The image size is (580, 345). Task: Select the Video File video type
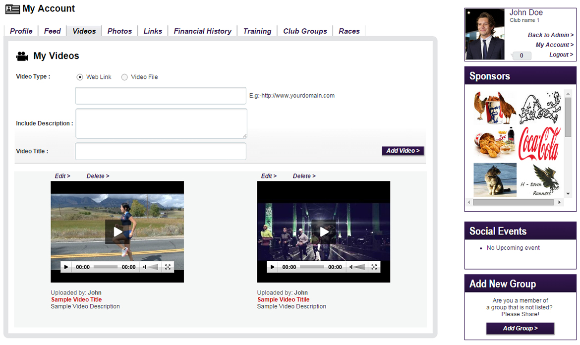(124, 77)
